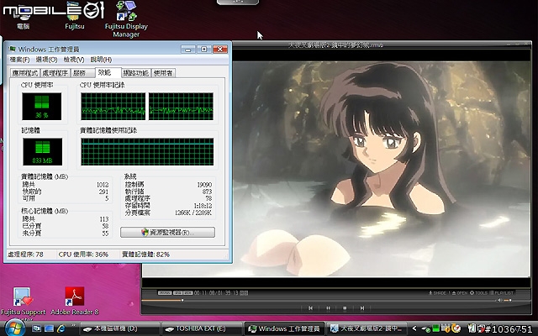Click 未分頁 value 55
The height and width of the screenshot is (336, 538).
click(105, 234)
